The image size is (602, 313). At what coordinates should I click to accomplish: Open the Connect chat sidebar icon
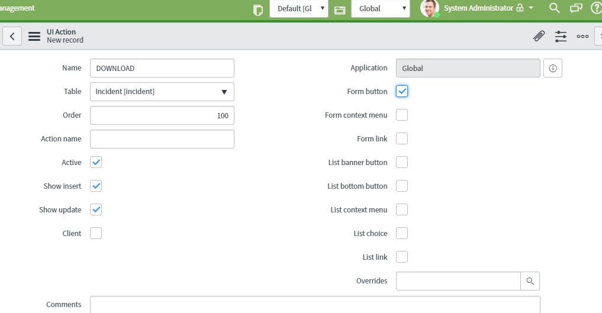tap(576, 8)
